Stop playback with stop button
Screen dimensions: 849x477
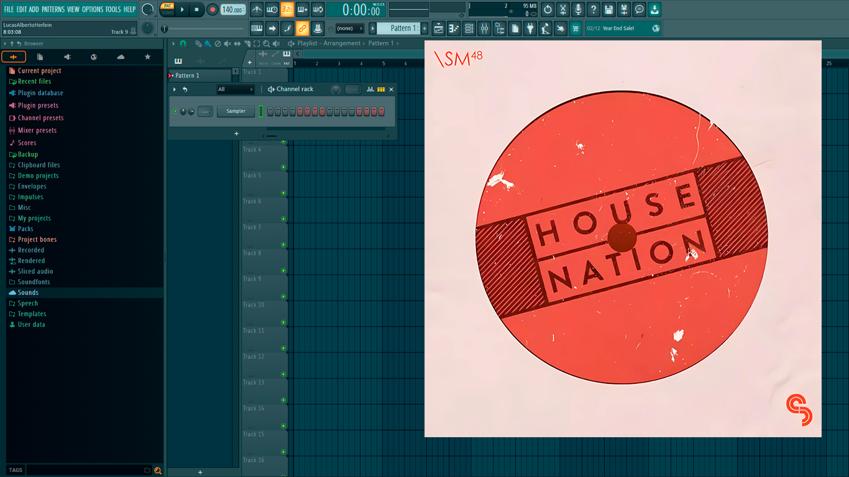coord(196,9)
